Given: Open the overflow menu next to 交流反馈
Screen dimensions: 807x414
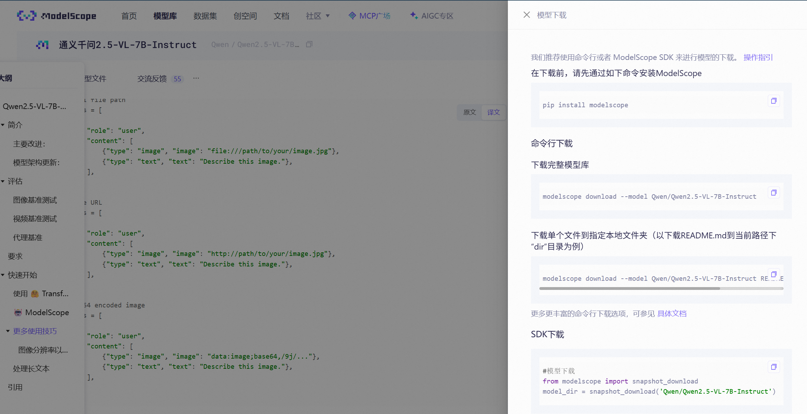Looking at the screenshot, I should coord(195,78).
